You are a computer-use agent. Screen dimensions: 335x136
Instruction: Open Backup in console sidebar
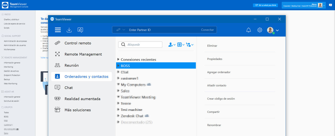7,79
